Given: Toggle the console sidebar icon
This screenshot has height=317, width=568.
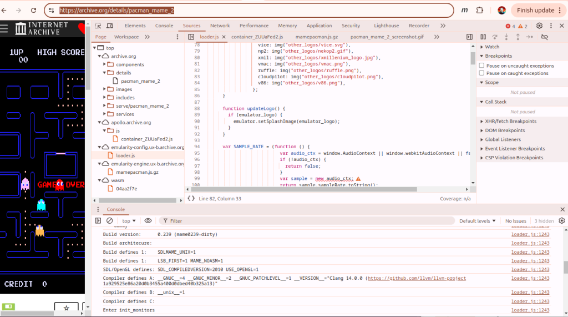Looking at the screenshot, I should click(x=98, y=220).
